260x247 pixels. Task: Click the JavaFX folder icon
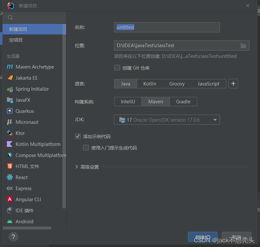tap(10, 100)
